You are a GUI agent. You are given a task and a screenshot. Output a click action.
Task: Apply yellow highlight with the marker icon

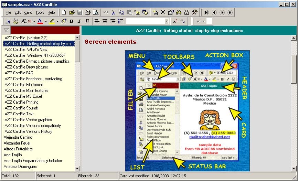pos(52,21)
